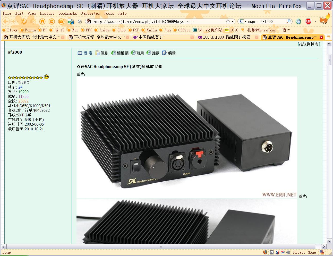The image size is (333, 256).
Task: Click the Stop loading icon
Action: (33, 22)
